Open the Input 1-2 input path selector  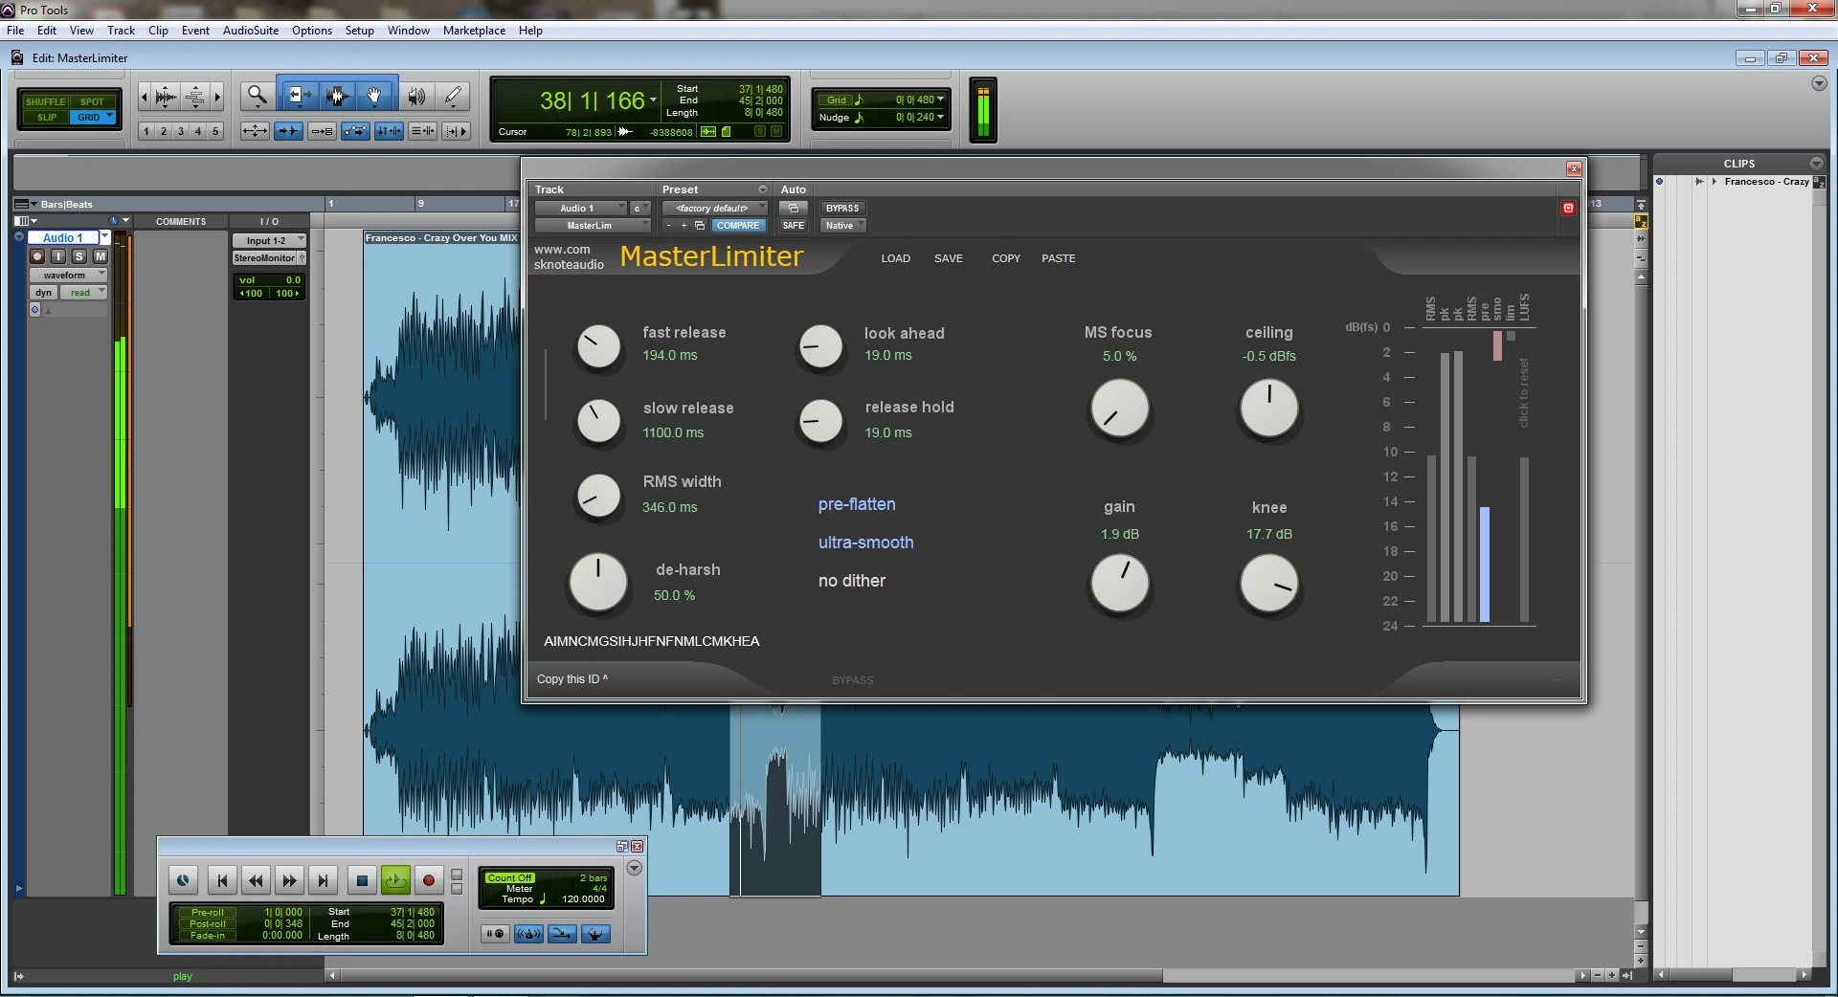[x=268, y=241]
